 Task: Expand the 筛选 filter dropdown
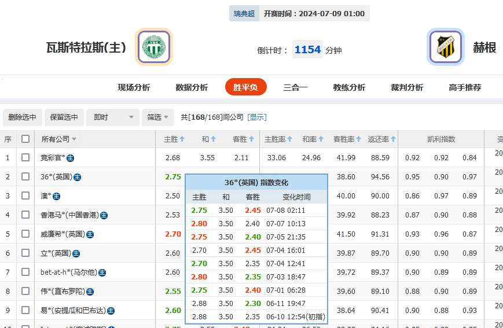click(159, 117)
